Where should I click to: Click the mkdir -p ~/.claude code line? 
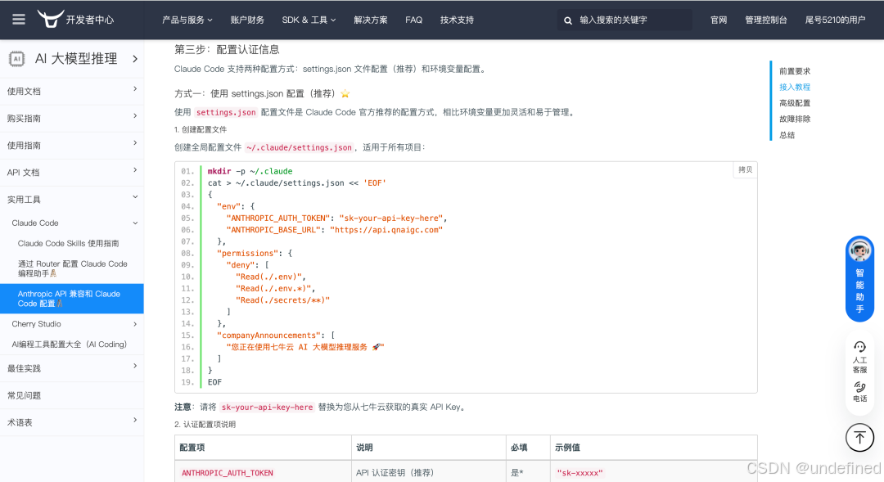pyautogui.click(x=250, y=171)
